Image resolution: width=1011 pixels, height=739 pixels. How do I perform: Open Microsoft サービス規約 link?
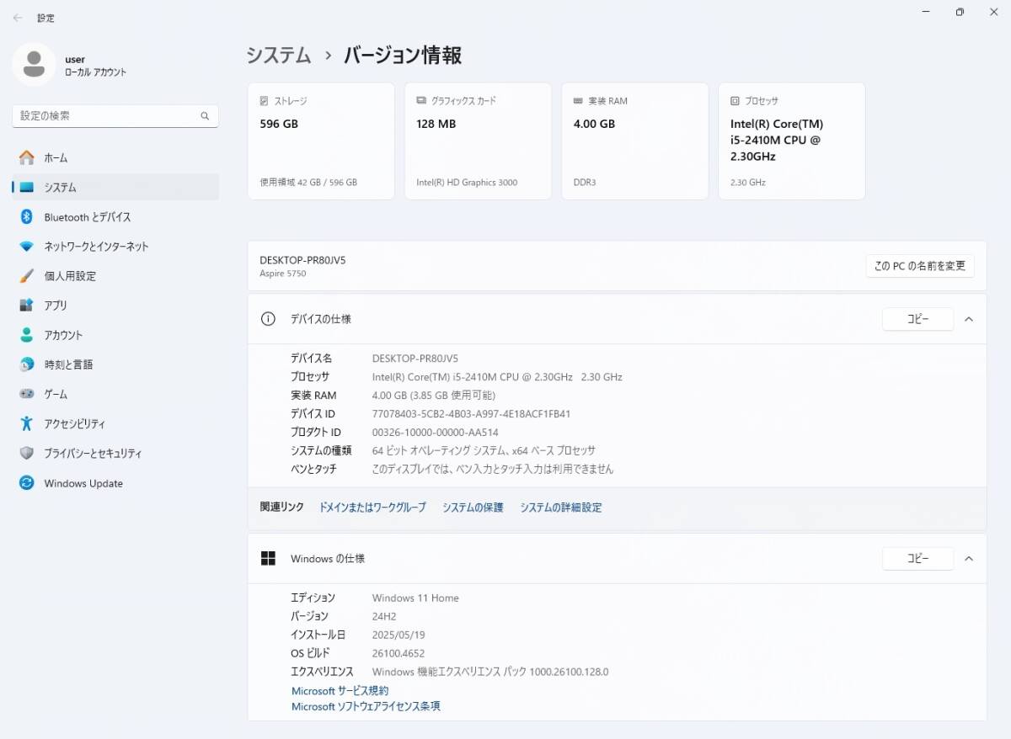(340, 691)
